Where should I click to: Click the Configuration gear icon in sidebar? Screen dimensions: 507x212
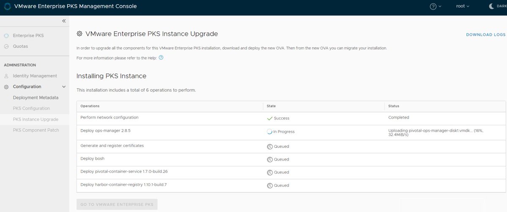tap(6, 87)
